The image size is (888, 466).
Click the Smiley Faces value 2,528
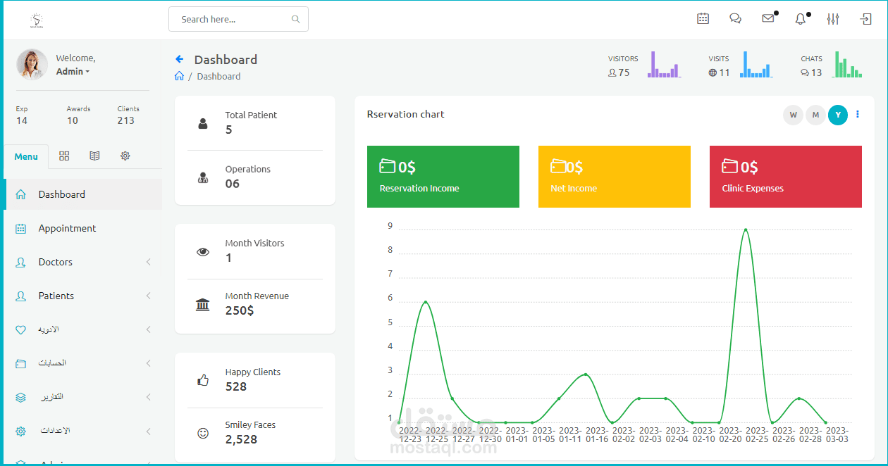point(241,439)
